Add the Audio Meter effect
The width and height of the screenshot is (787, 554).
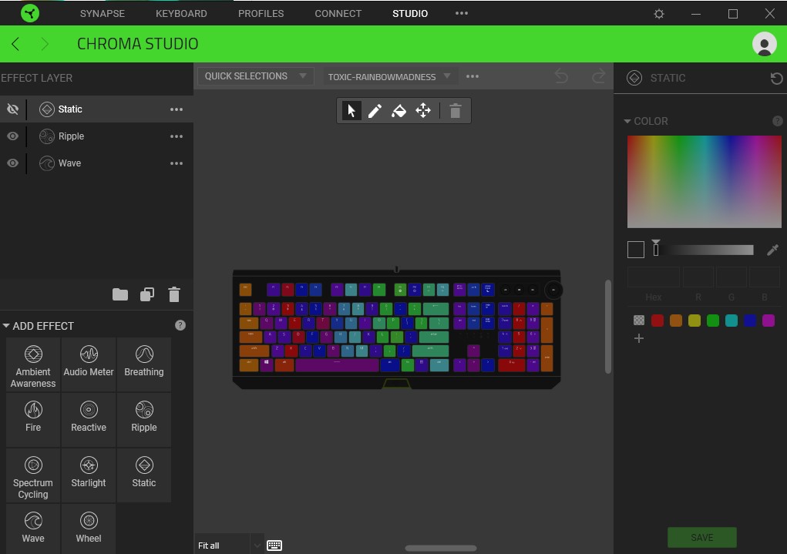point(89,364)
